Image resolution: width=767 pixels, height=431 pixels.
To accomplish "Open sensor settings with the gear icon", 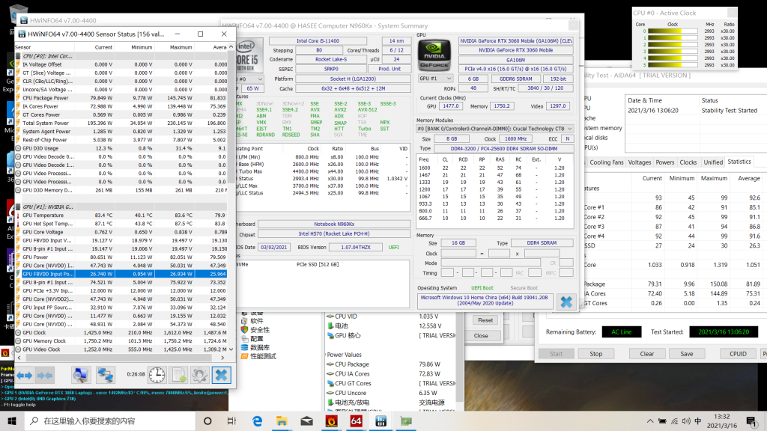I will [x=199, y=376].
